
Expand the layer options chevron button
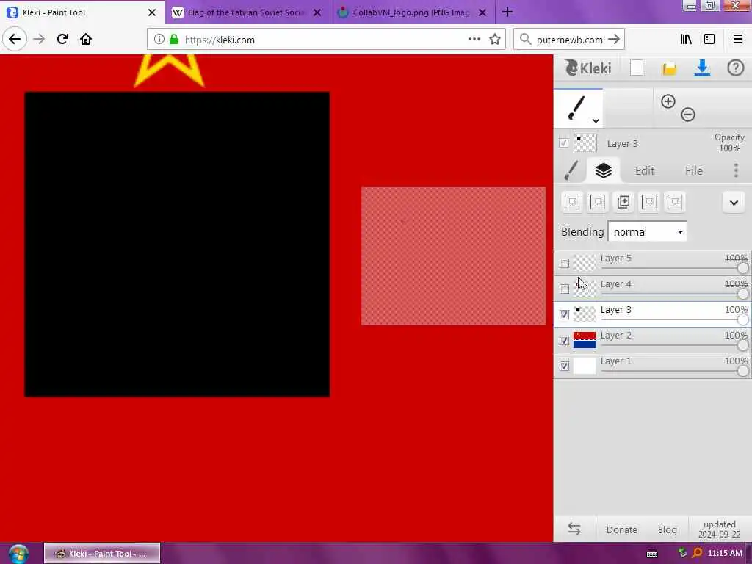click(x=734, y=203)
